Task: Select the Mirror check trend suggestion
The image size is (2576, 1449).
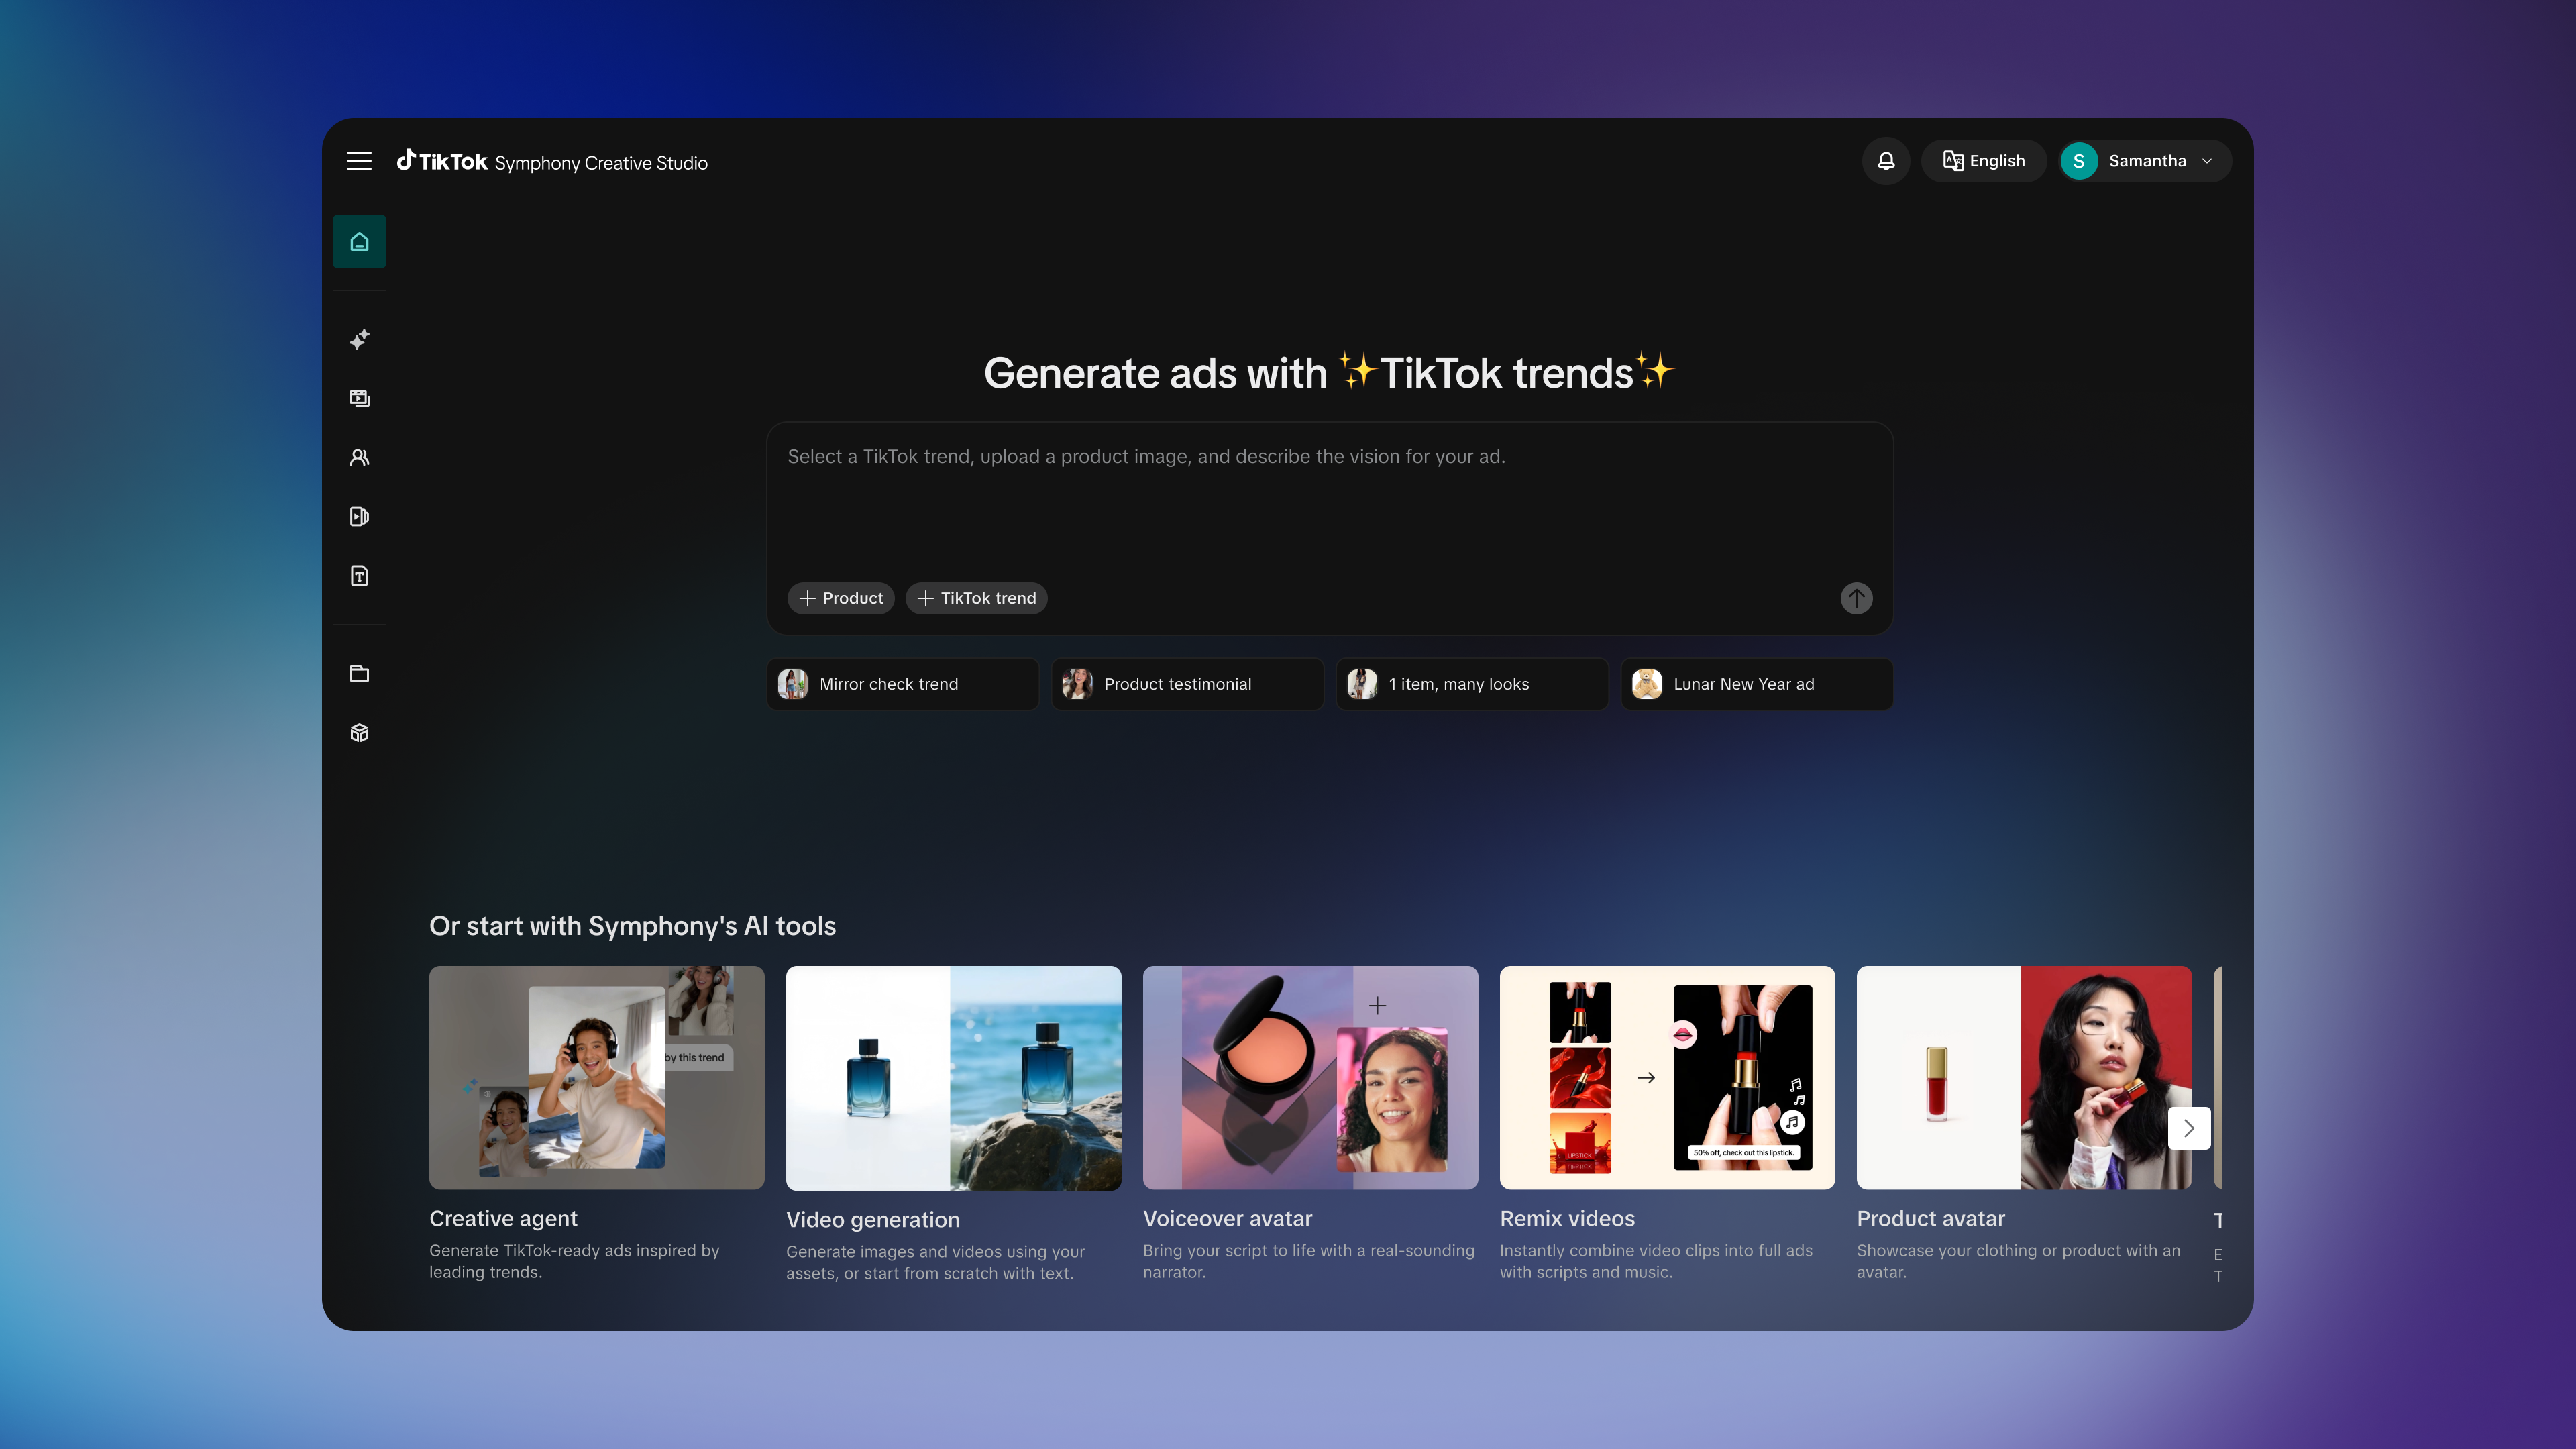Action: 901,684
